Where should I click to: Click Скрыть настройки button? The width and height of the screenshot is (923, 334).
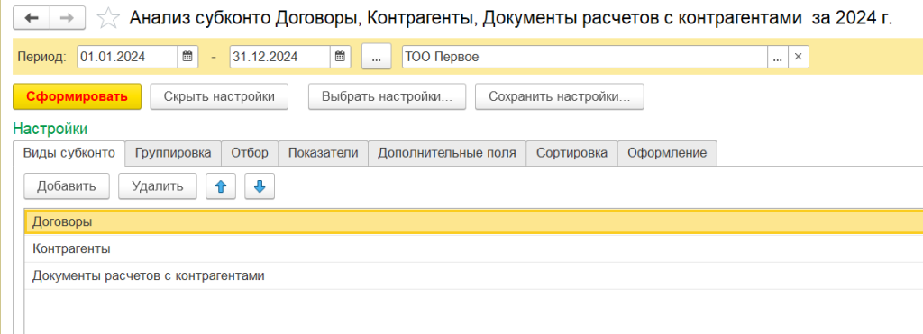coord(219,96)
